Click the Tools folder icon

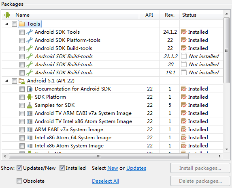coord(22,24)
